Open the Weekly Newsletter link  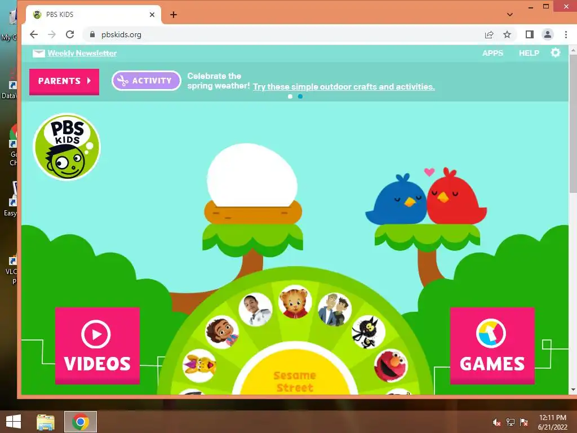click(x=82, y=54)
